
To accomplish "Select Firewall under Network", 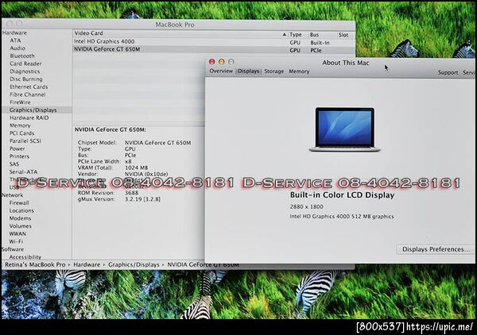I will 19,202.
